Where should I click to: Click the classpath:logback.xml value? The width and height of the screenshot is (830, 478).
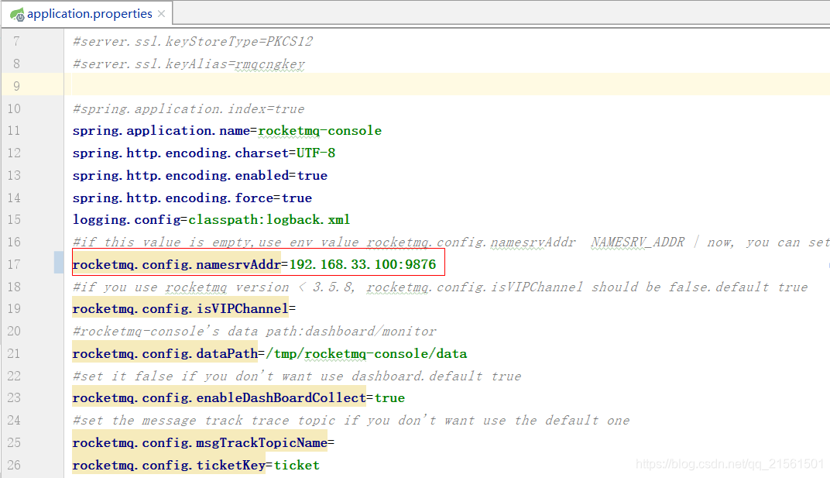[x=269, y=219]
